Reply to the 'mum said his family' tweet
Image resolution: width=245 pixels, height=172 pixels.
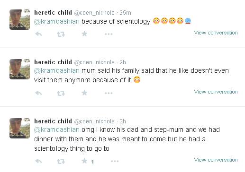click(38, 93)
